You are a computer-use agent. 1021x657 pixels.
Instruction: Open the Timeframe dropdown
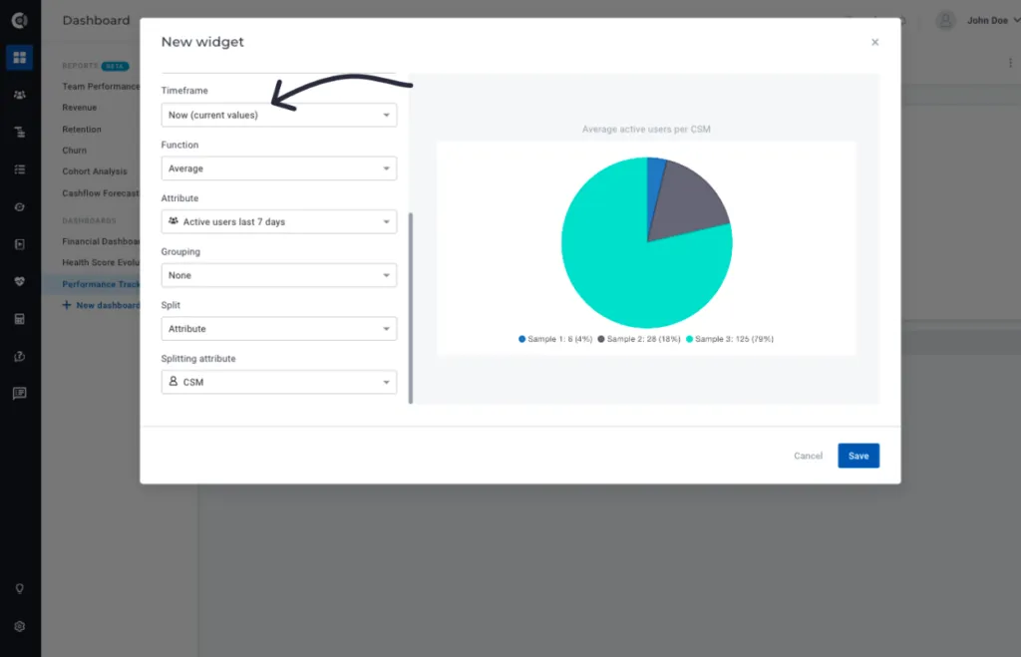[x=279, y=115]
